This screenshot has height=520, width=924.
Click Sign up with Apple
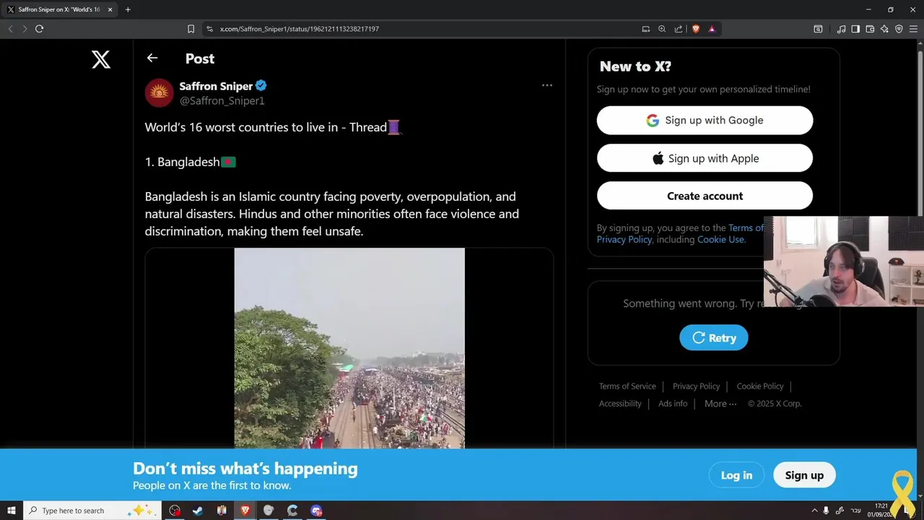pyautogui.click(x=705, y=158)
